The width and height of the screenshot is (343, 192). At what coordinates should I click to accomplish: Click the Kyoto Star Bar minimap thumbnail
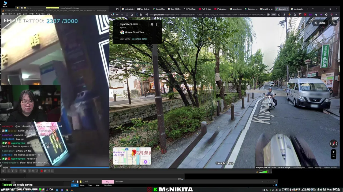(x=132, y=156)
